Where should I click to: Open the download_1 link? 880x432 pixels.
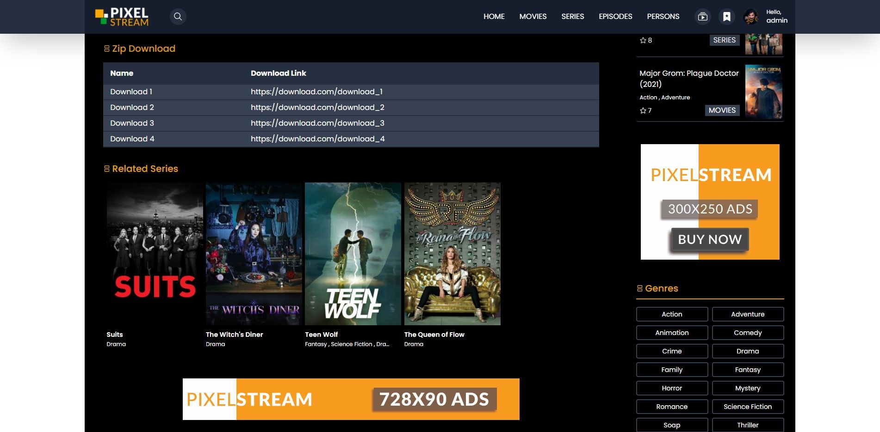[x=316, y=92]
